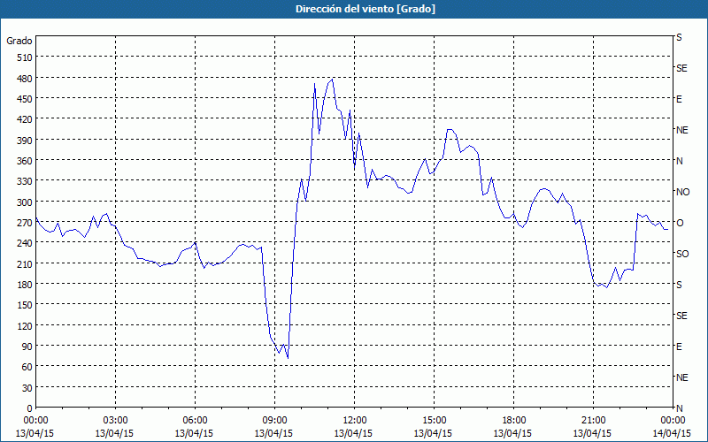Click the 210 y-axis value
This screenshot has height=442, width=708.
25,263
